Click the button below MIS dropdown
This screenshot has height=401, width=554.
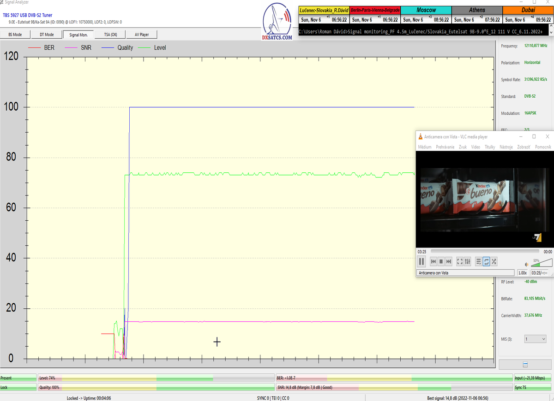(x=525, y=365)
